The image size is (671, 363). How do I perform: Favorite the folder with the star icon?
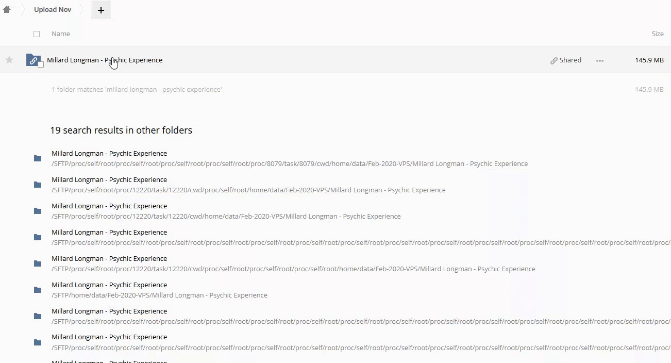[x=9, y=60]
